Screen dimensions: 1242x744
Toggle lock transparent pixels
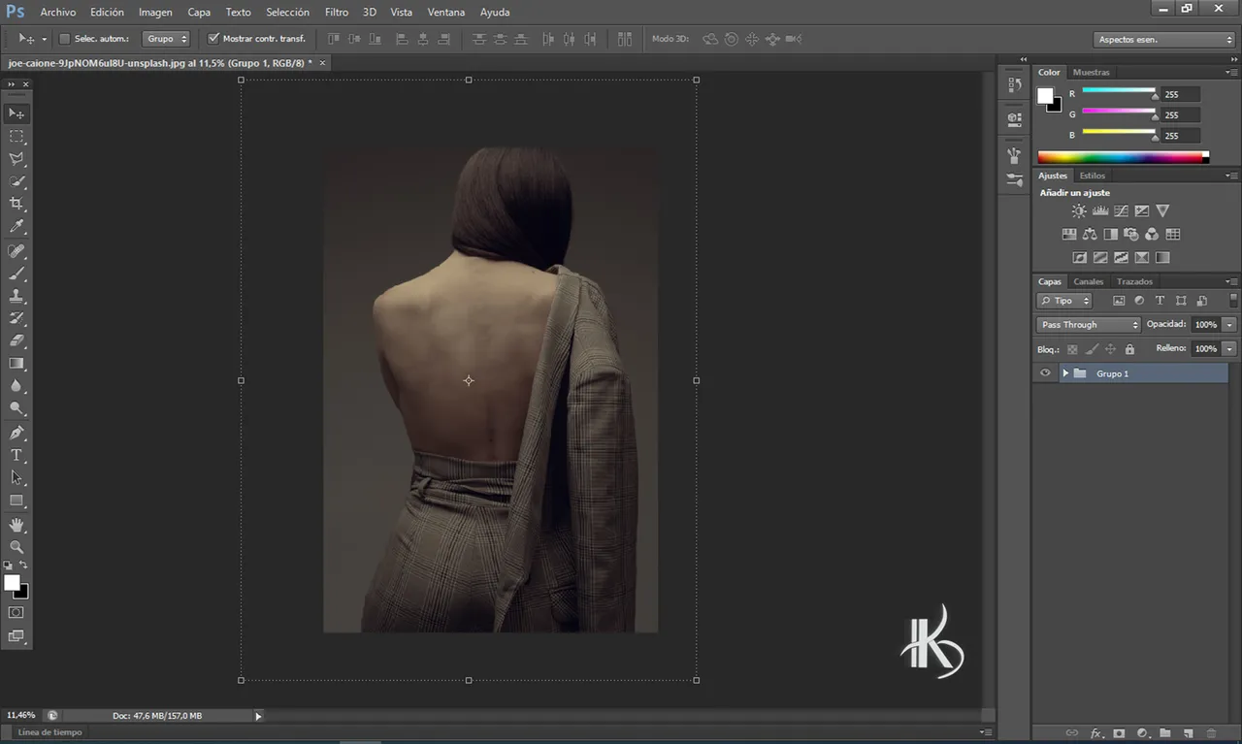[1072, 349]
